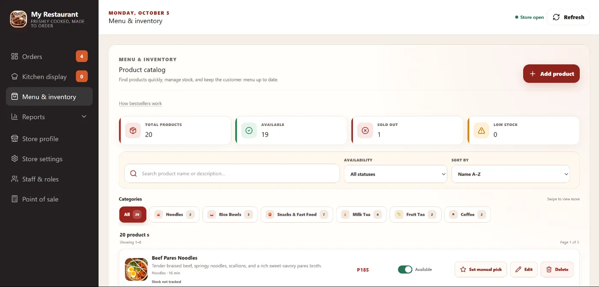599x287 pixels.
Task: Open the How bestsellers work link
Action: pos(140,103)
